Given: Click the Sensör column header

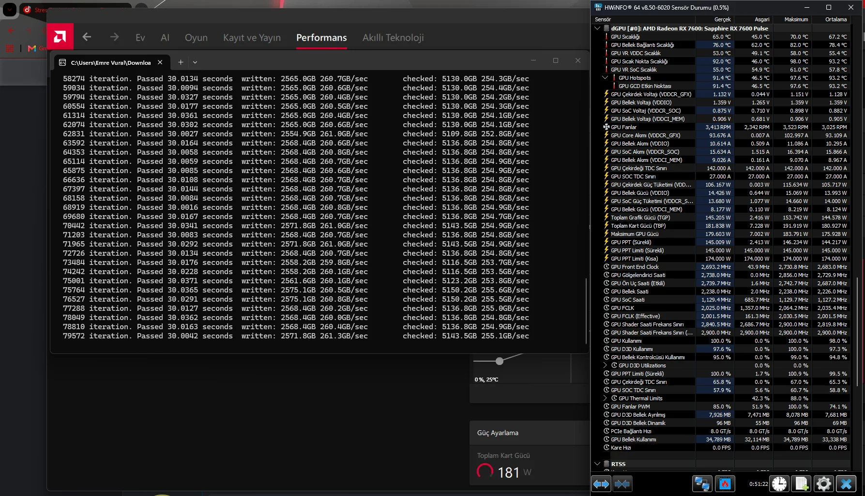Looking at the screenshot, I should 643,19.
